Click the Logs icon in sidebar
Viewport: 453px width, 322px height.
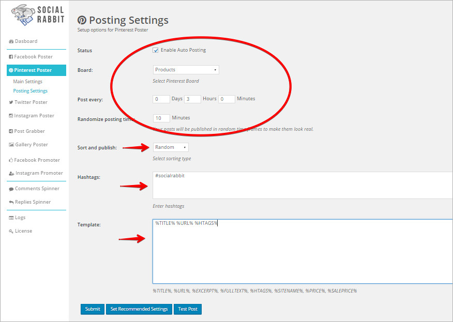tap(11, 218)
